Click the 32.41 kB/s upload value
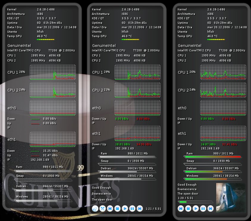This screenshot has width=251, height=221. [230, 144]
